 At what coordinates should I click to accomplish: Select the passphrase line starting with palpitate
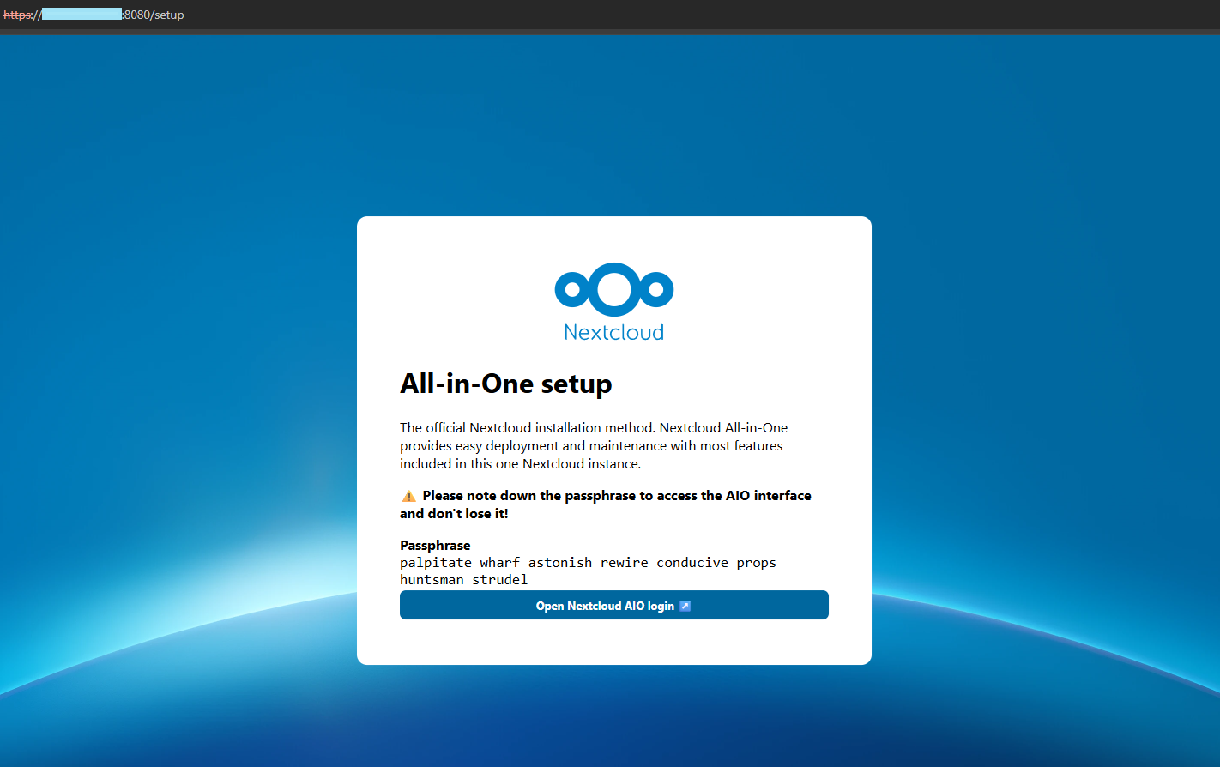pos(588,563)
